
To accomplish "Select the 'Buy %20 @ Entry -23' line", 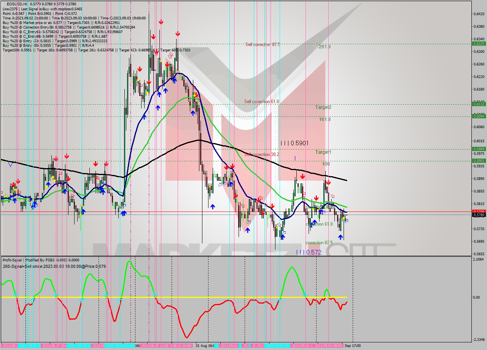I will [x=55, y=41].
